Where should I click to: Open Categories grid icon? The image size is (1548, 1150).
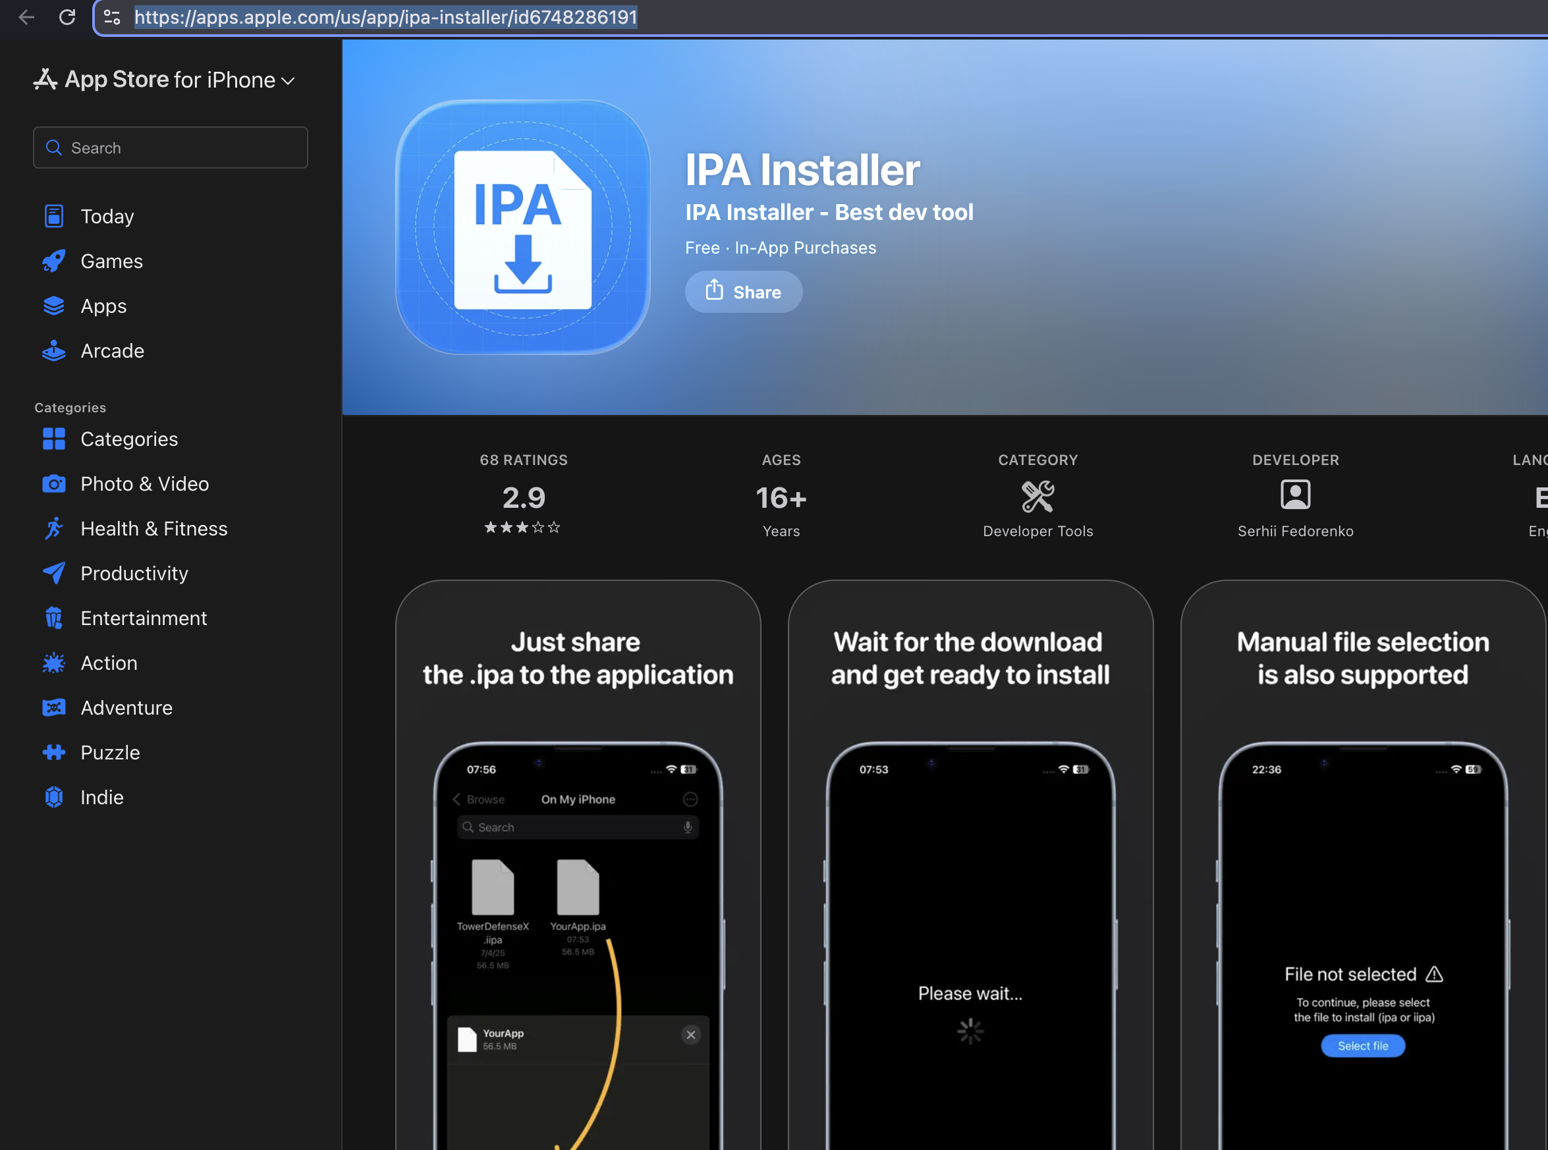point(53,439)
